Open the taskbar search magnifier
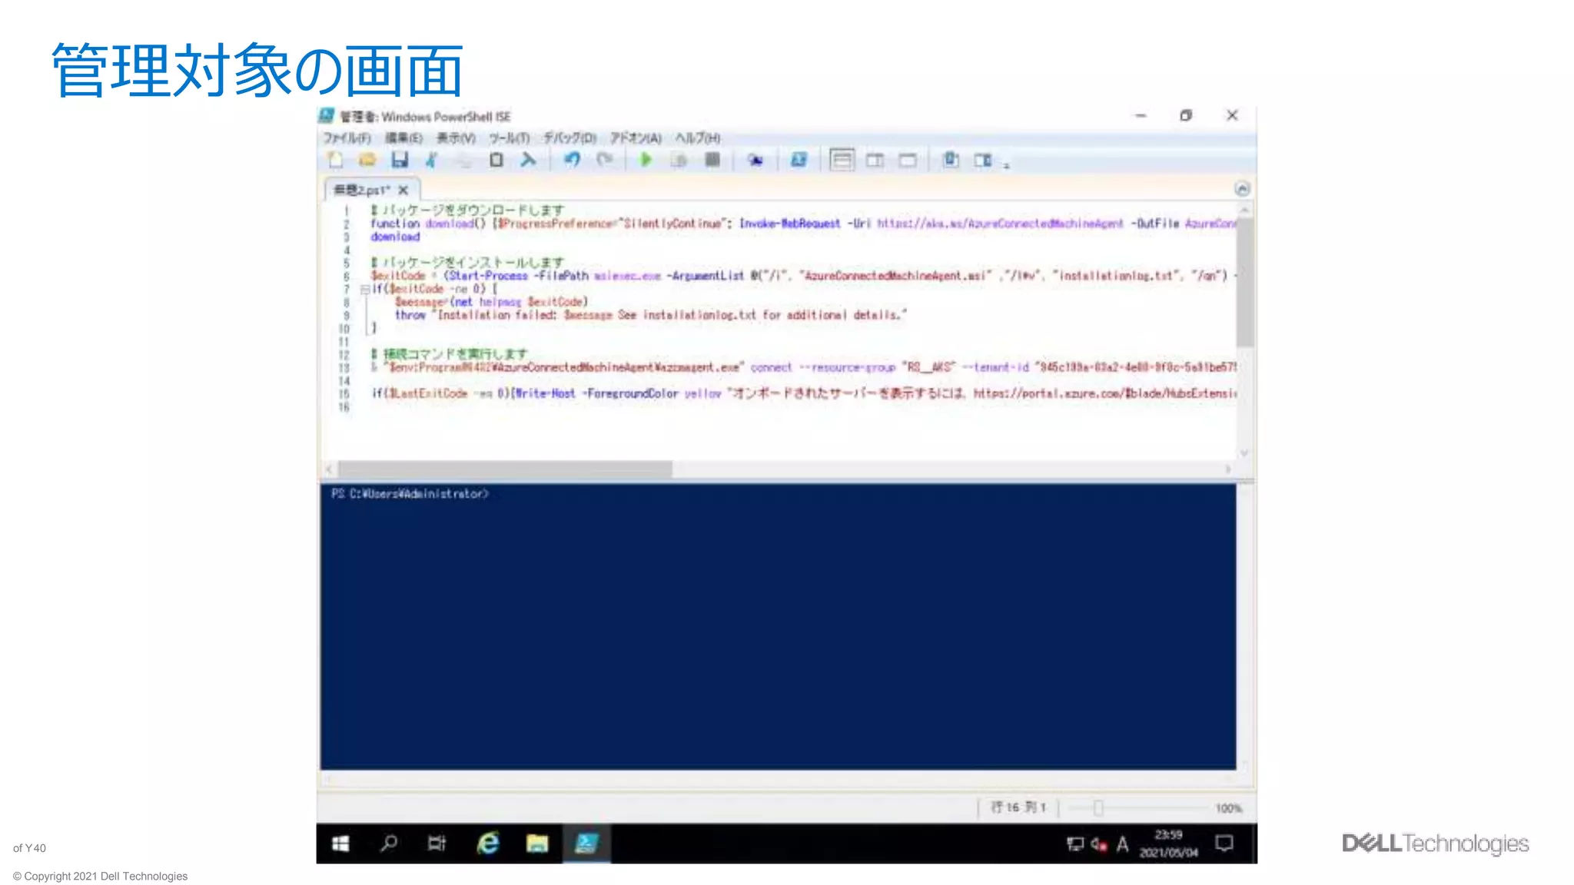The image size is (1574, 885). pos(389,844)
